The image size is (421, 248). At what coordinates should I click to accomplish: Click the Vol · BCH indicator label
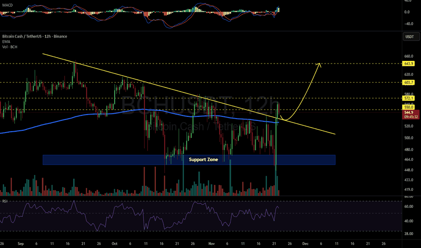tap(10, 46)
